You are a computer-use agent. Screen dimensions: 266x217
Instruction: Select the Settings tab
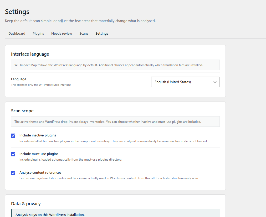tap(102, 34)
